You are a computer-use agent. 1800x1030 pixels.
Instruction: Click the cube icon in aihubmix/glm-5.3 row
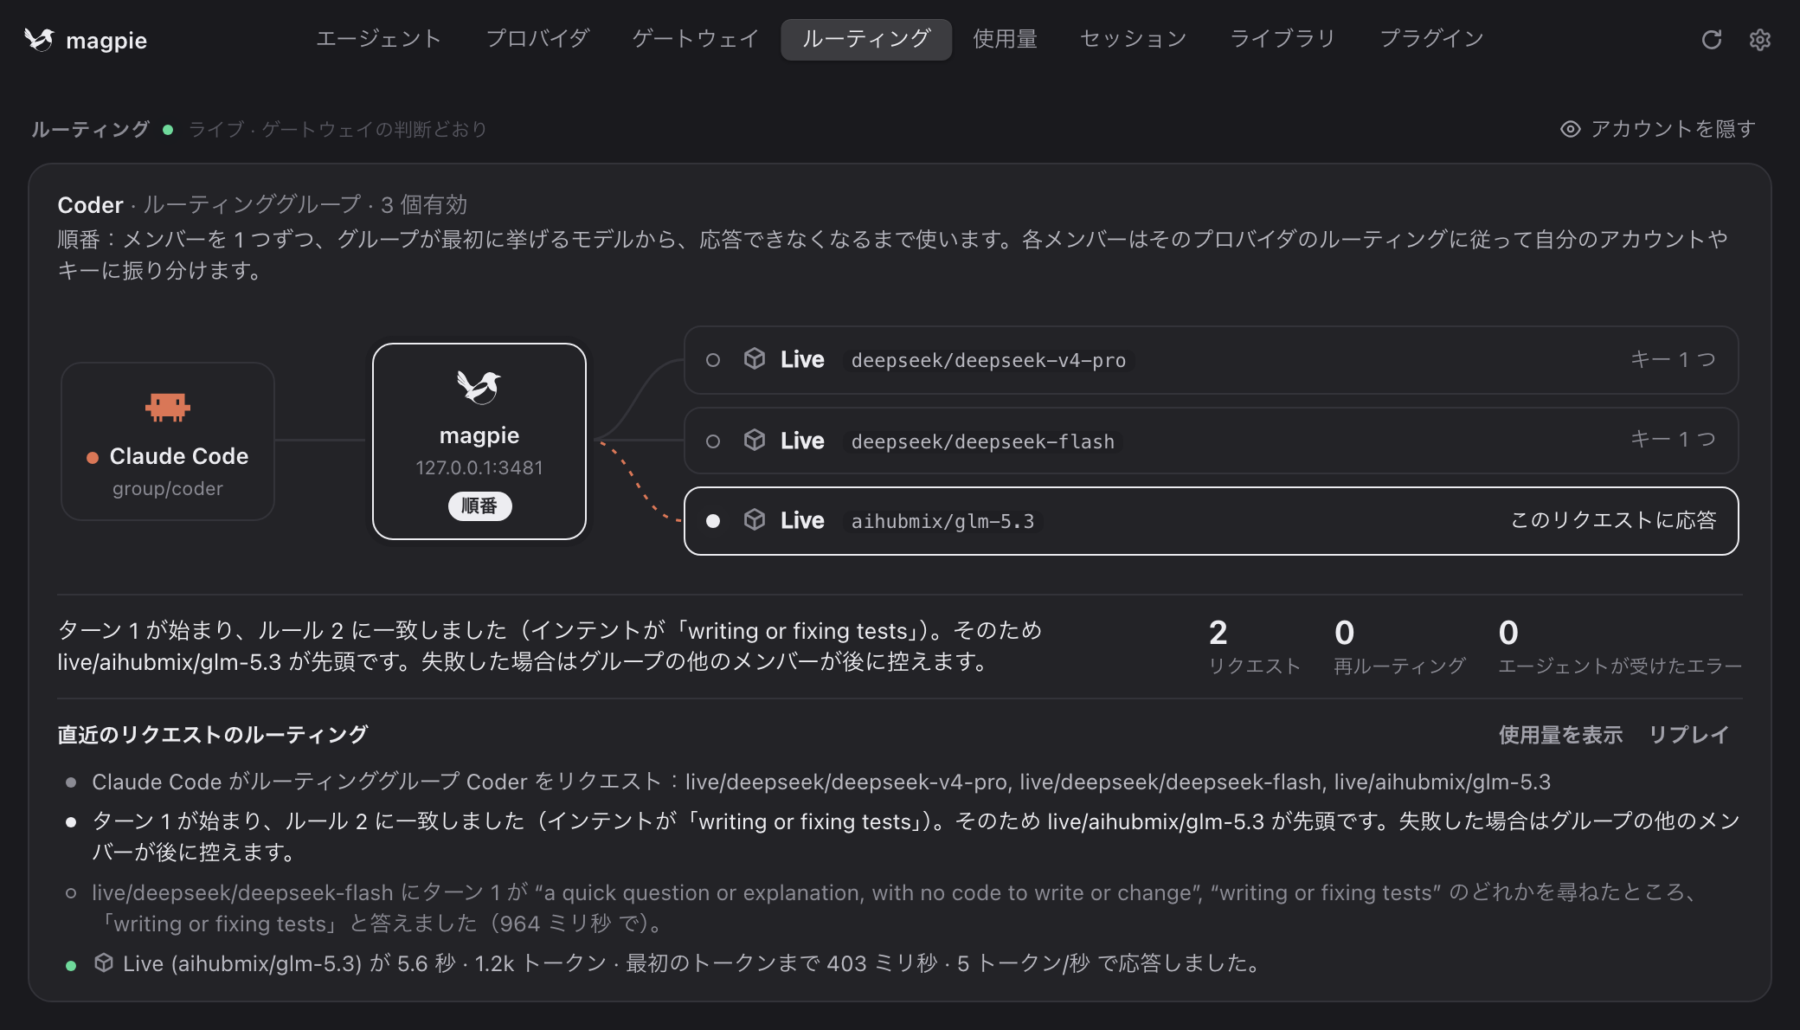[755, 520]
